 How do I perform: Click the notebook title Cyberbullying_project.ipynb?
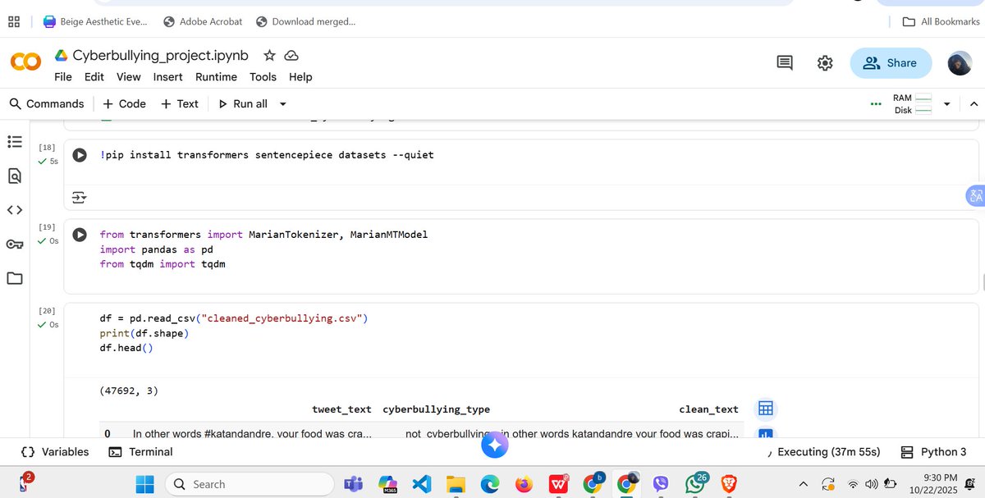pos(160,56)
